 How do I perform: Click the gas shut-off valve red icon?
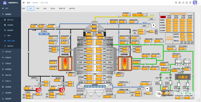coord(43,29)
